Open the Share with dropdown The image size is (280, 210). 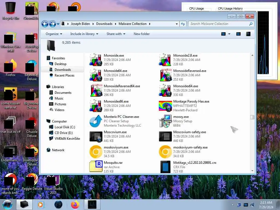point(116,34)
